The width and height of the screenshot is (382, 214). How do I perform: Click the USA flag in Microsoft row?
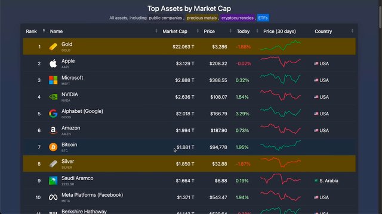[316, 80]
